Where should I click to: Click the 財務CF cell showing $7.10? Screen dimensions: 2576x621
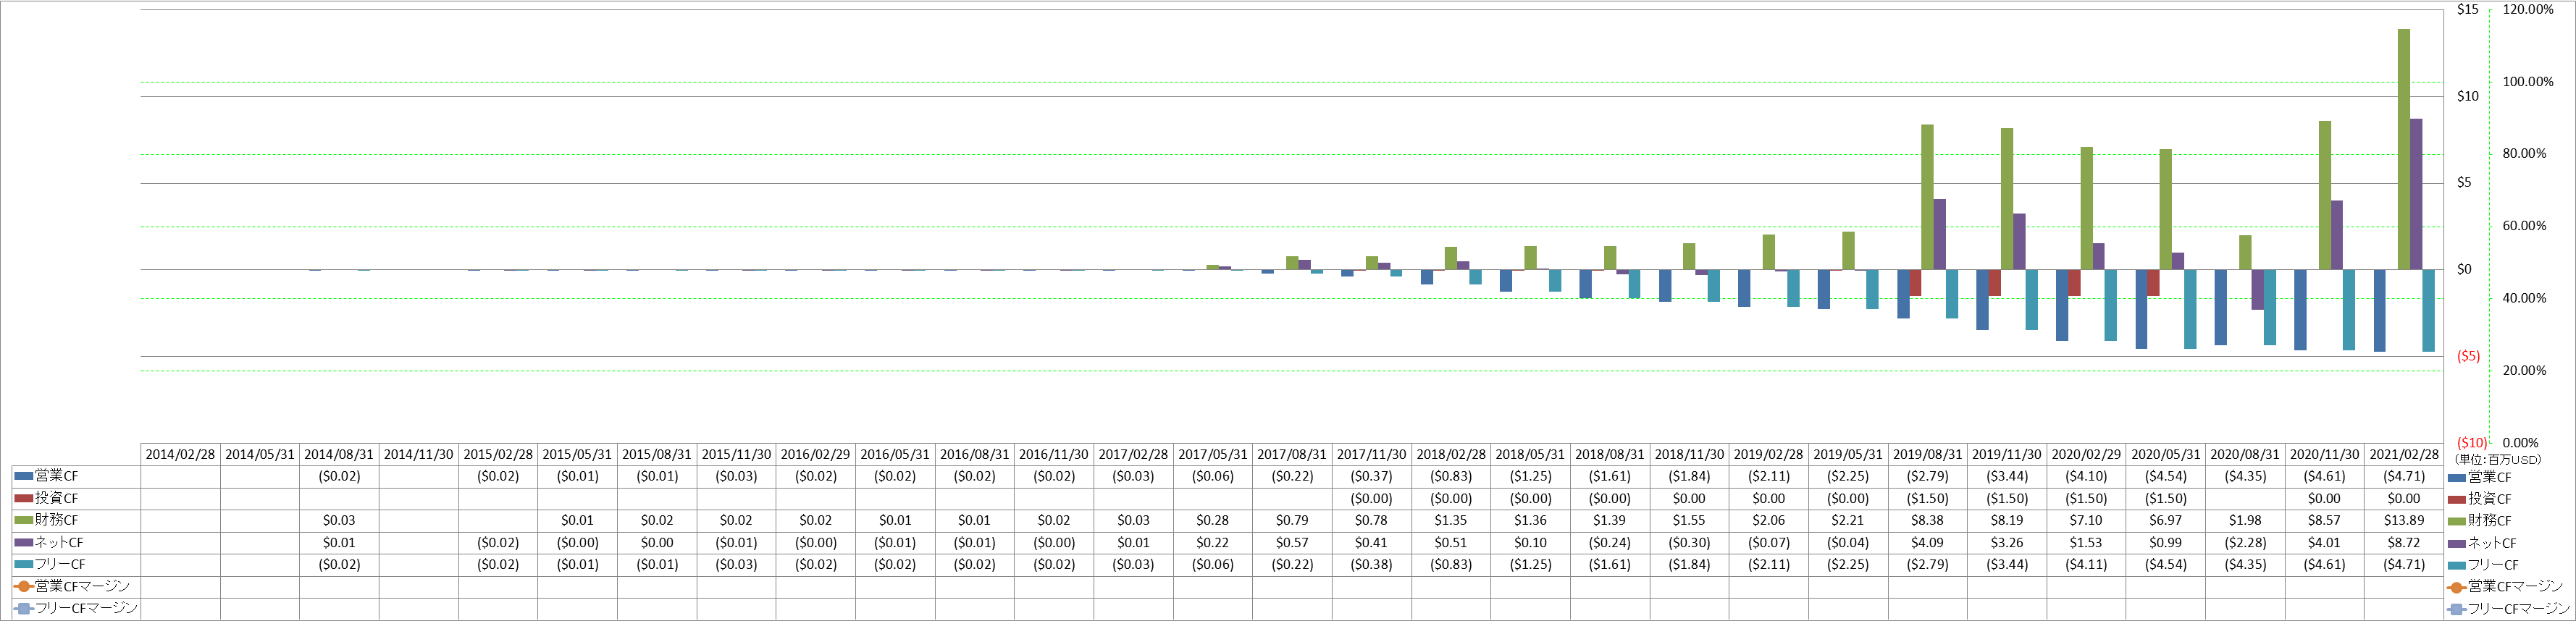coord(2086,520)
